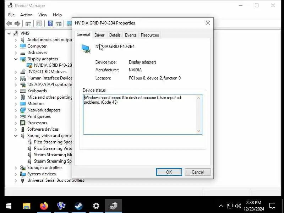Click the Action Pane toolbar icon beside Help

[x=59, y=23]
